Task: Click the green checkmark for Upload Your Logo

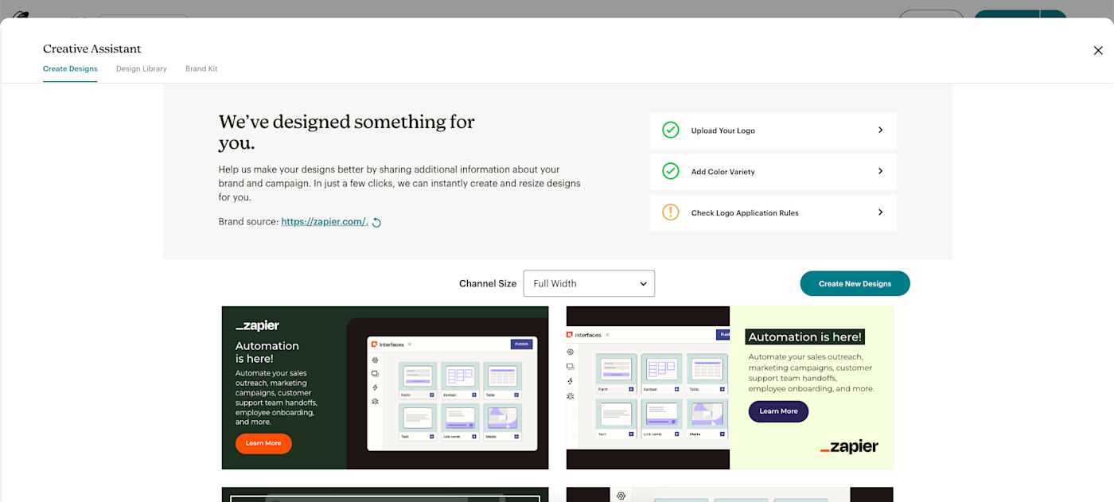Action: click(671, 130)
